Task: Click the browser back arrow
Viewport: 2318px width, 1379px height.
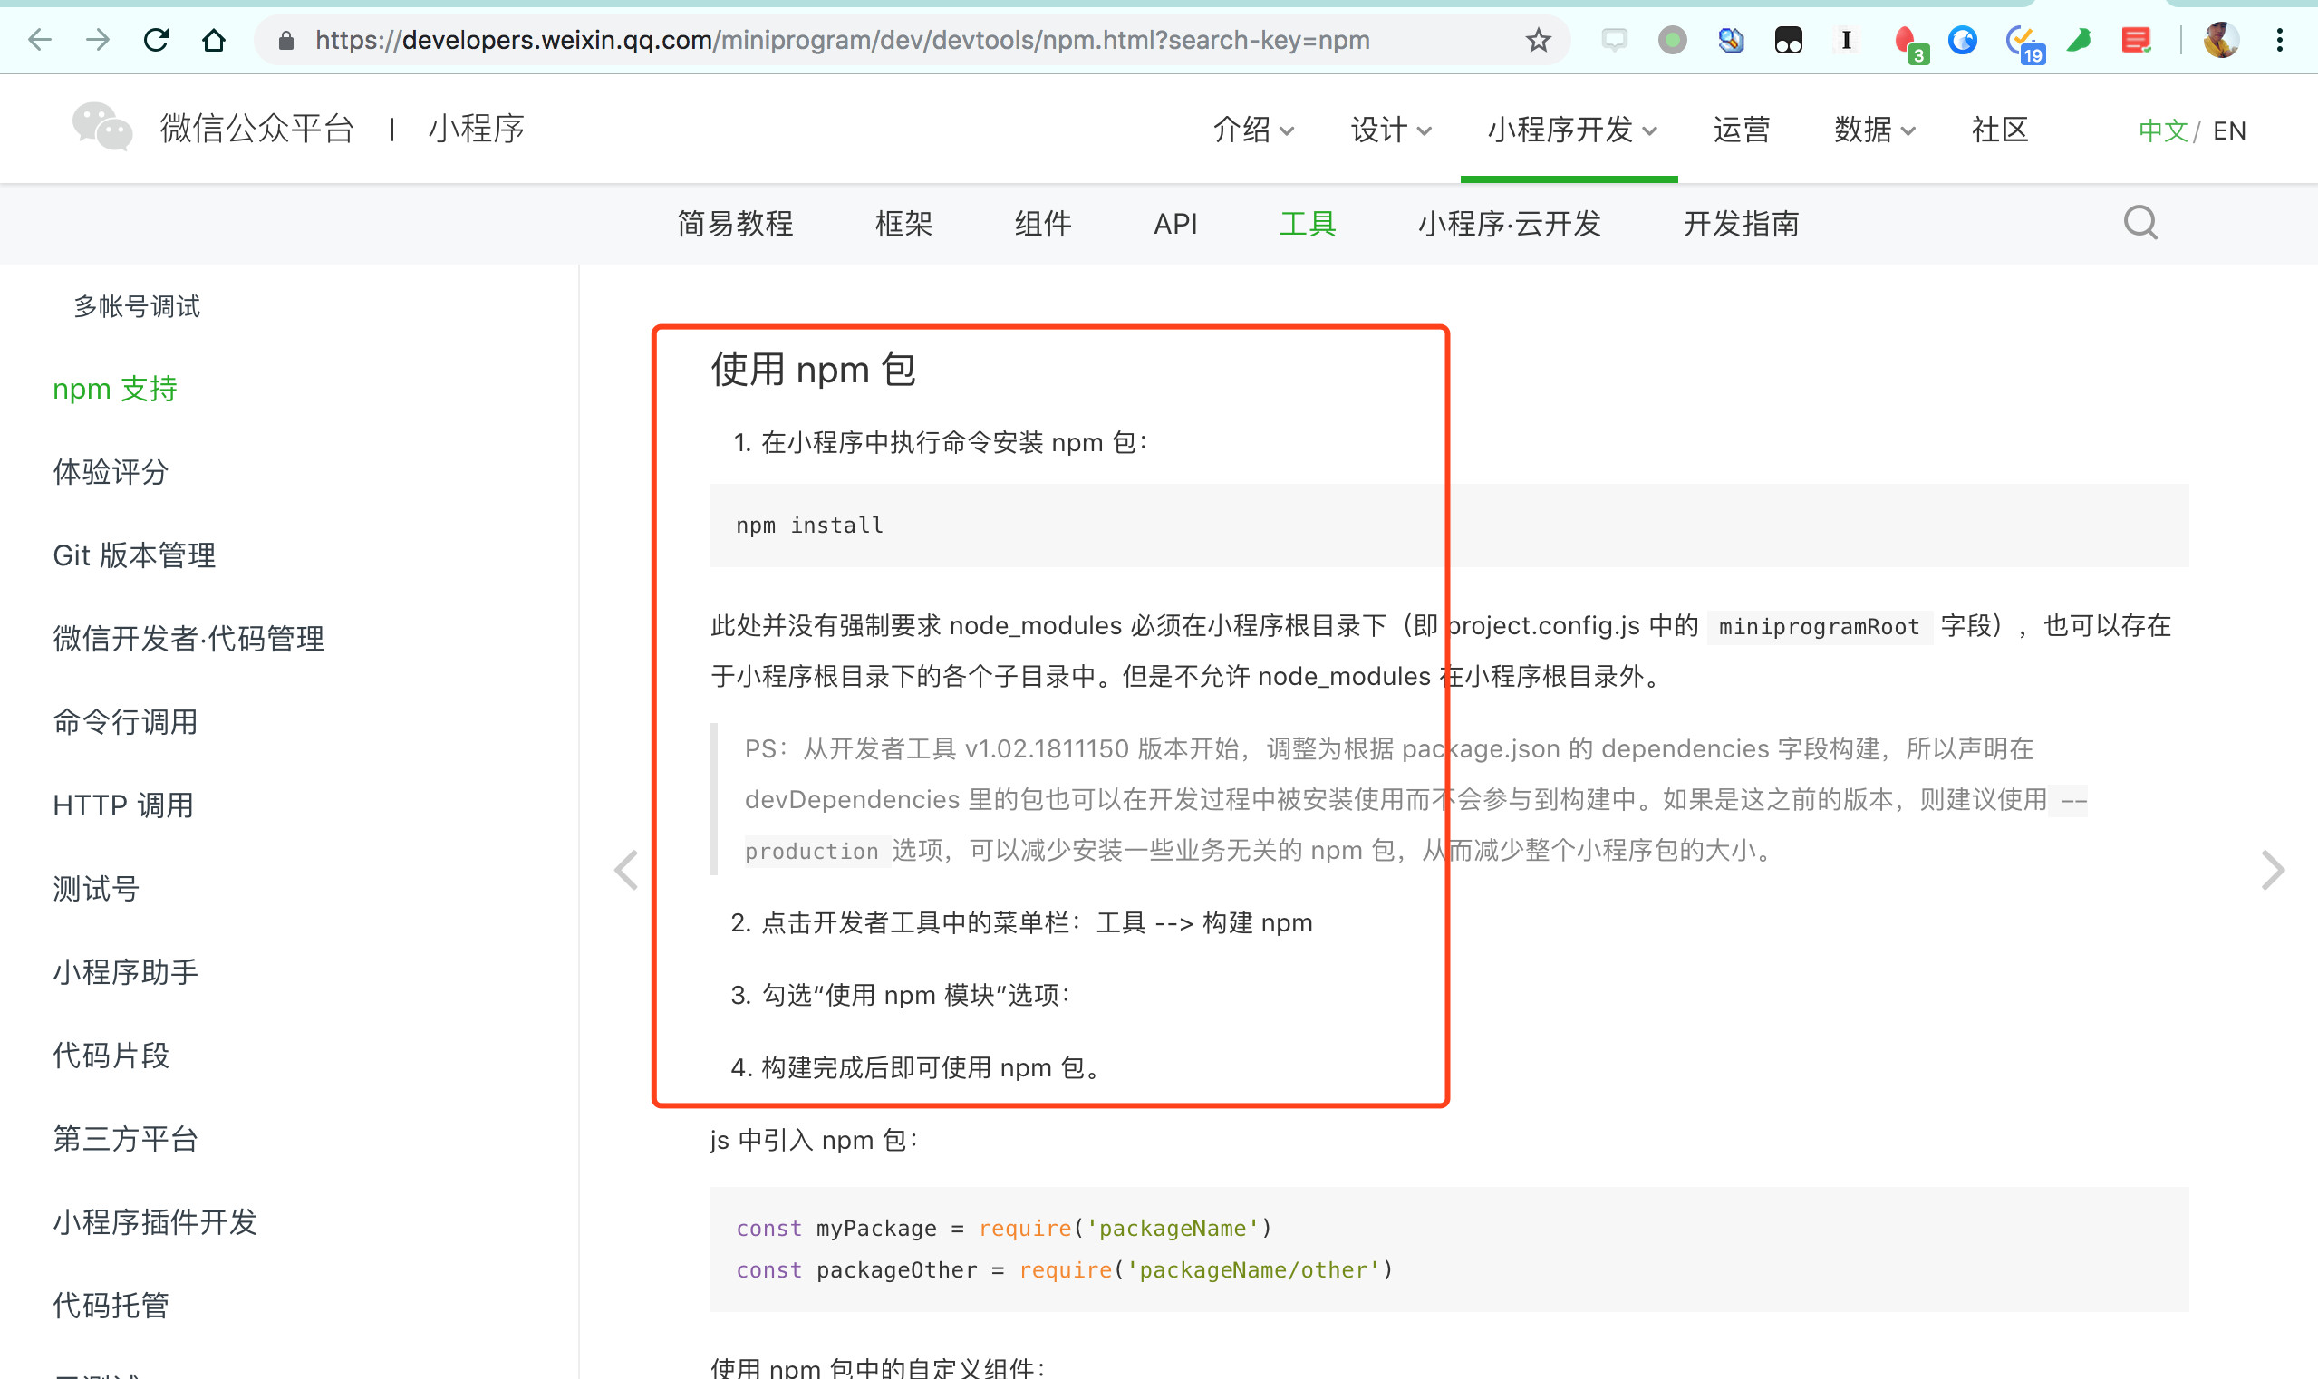Action: tap(40, 40)
